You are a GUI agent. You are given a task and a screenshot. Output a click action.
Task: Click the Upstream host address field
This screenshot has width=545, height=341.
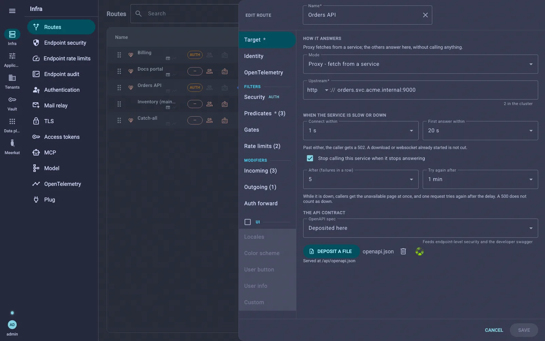436,90
